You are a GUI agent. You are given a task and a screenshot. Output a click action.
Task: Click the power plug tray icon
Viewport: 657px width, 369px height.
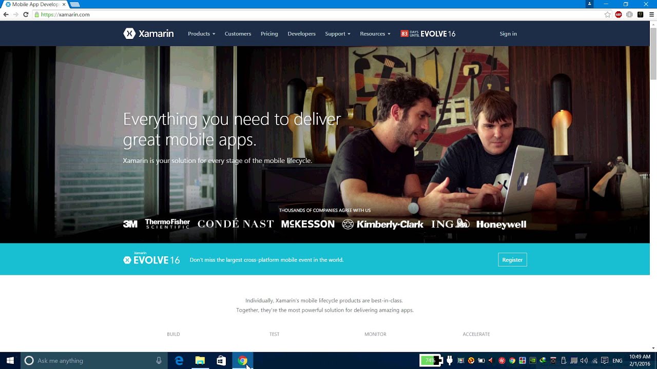point(450,361)
